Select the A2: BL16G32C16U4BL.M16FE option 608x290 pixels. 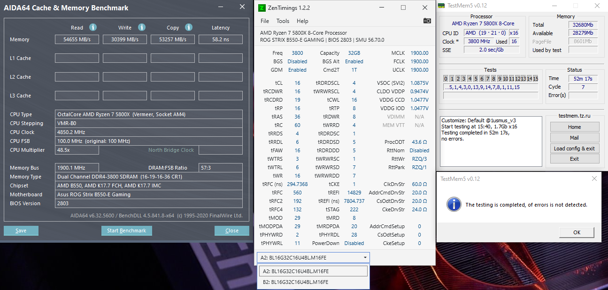313,271
